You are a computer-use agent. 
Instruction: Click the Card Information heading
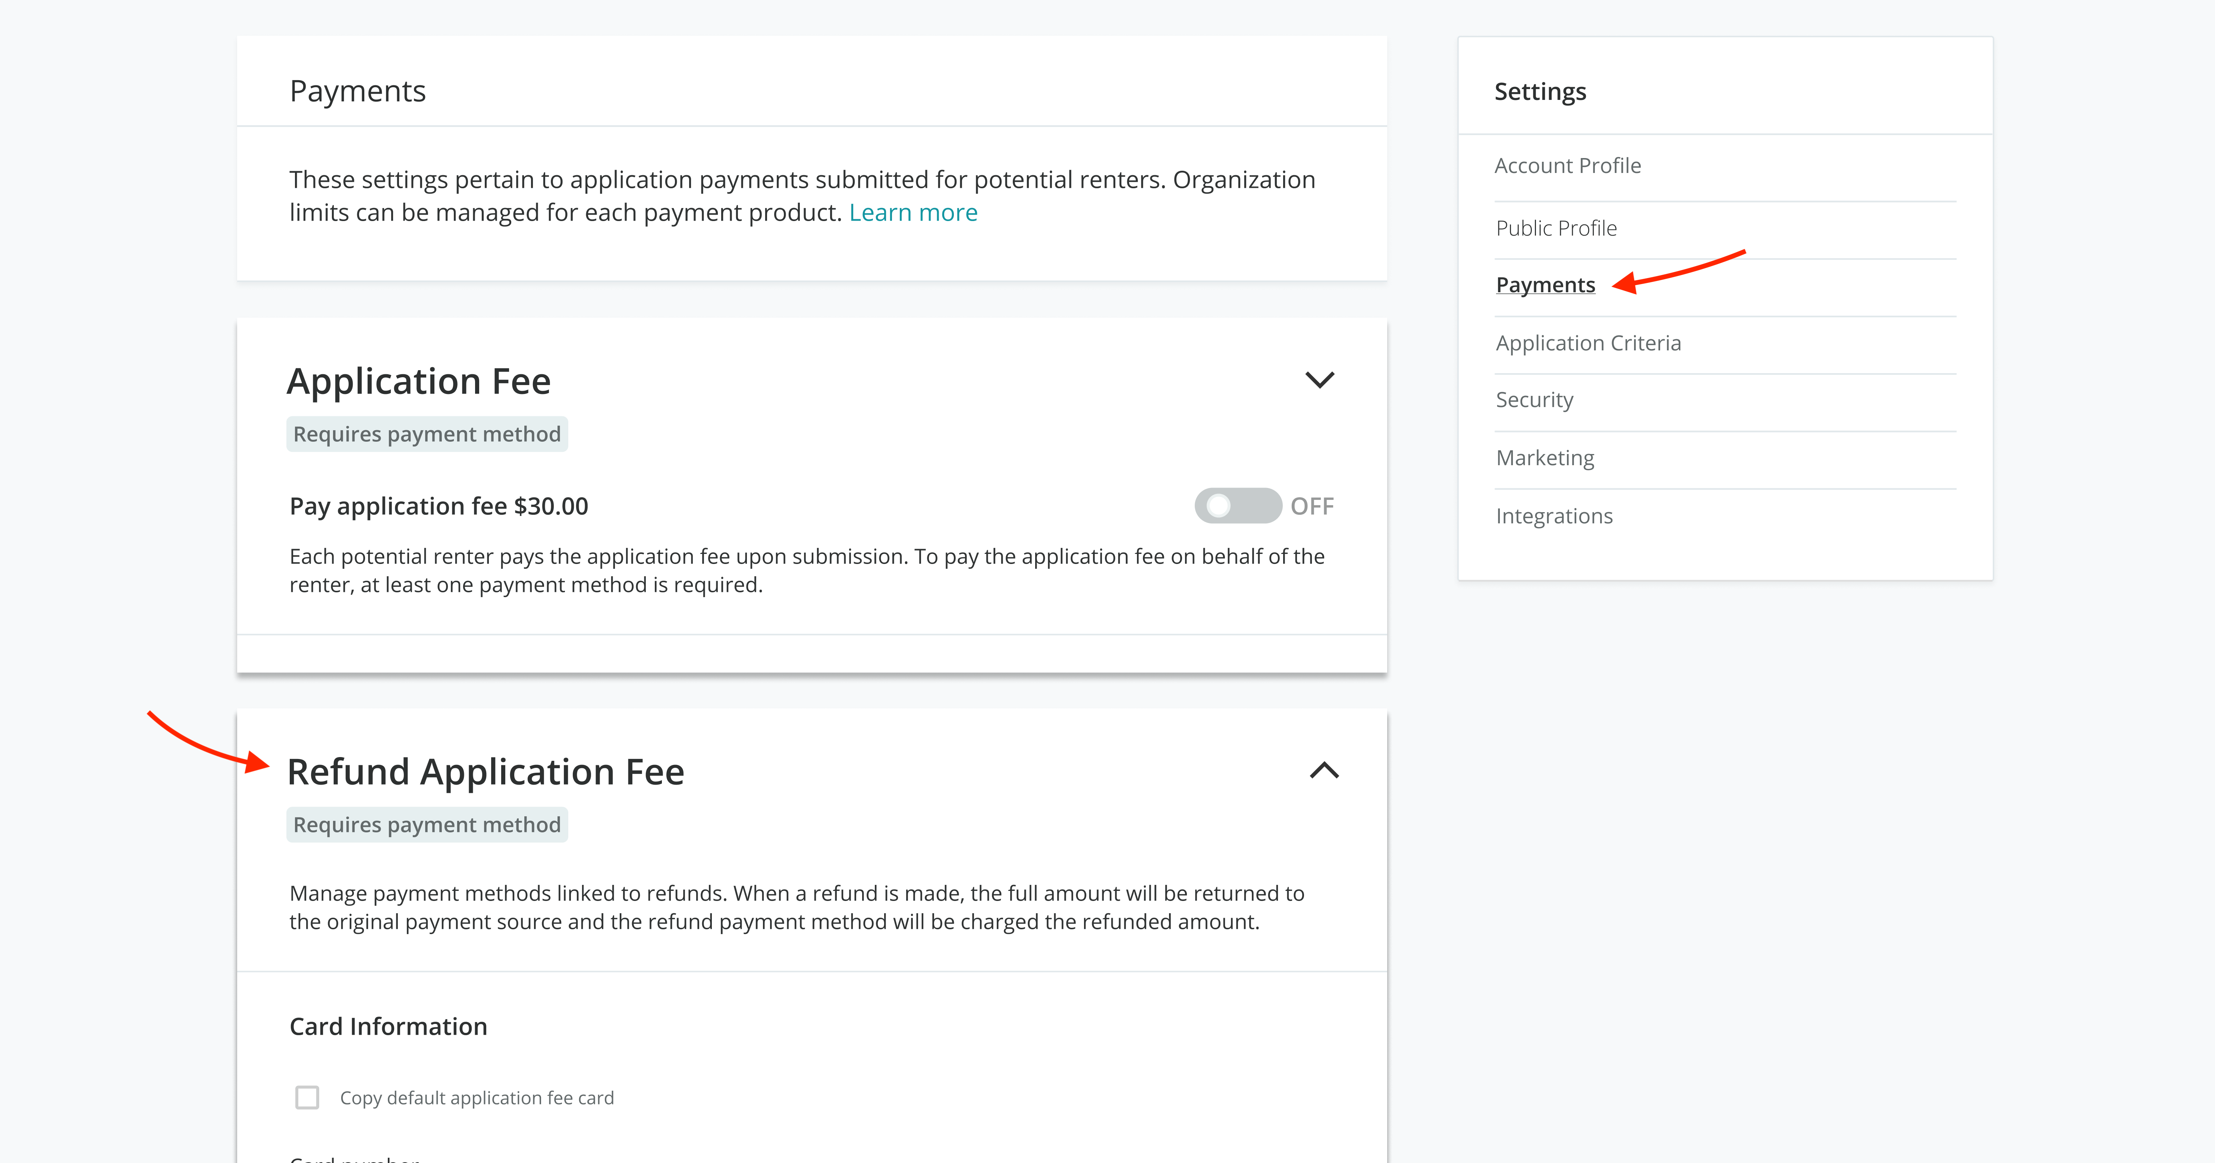point(388,1026)
